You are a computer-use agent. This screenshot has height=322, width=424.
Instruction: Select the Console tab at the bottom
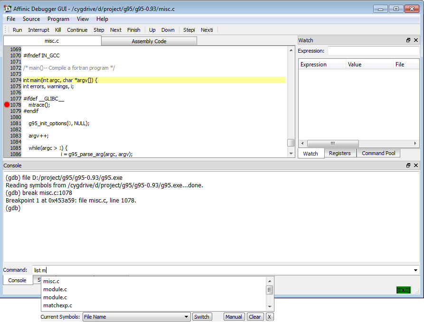click(17, 280)
